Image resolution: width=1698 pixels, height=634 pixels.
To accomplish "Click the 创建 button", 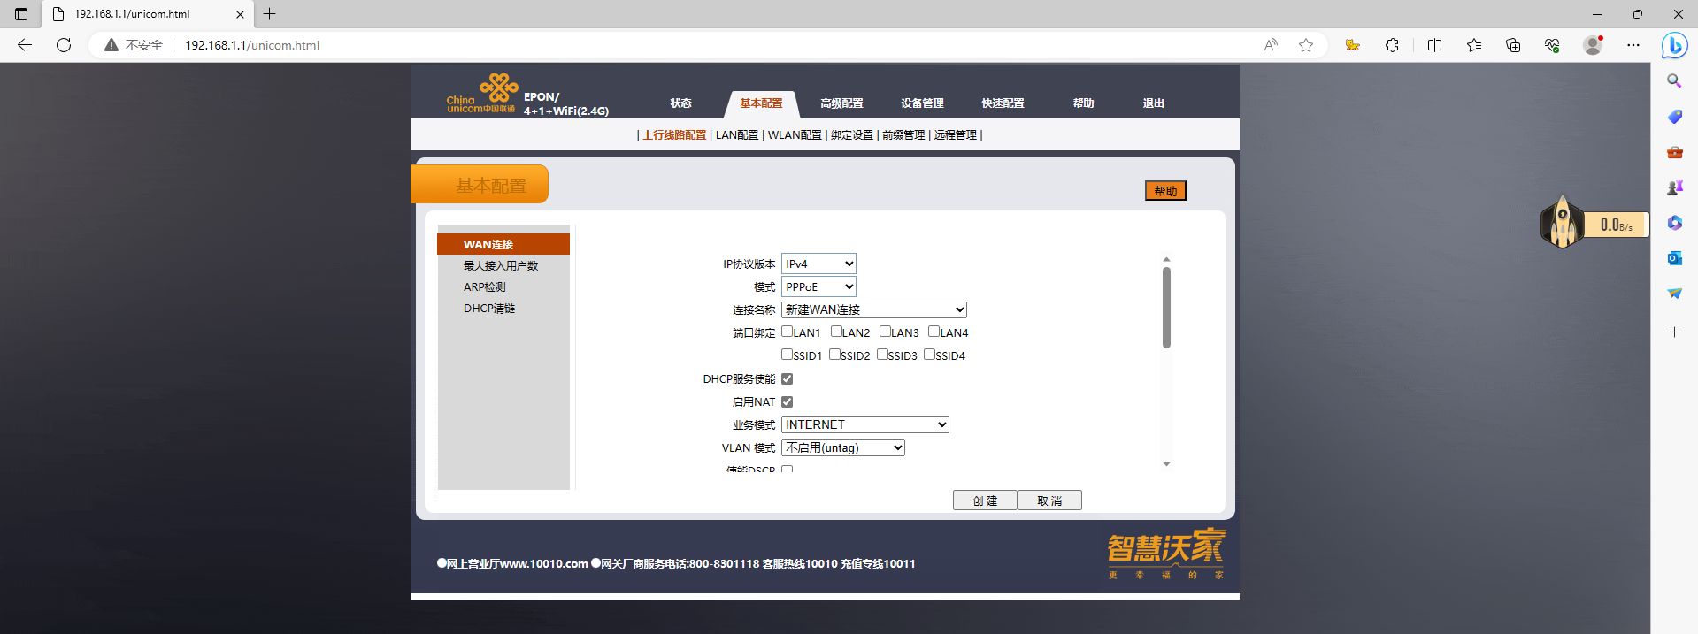I will [984, 500].
